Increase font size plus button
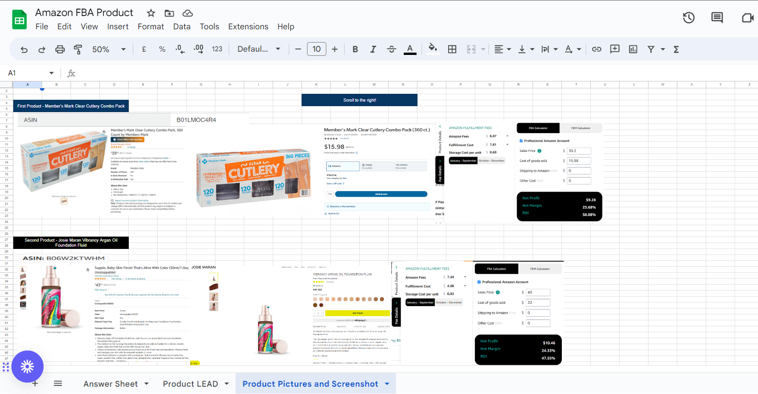 click(x=335, y=49)
